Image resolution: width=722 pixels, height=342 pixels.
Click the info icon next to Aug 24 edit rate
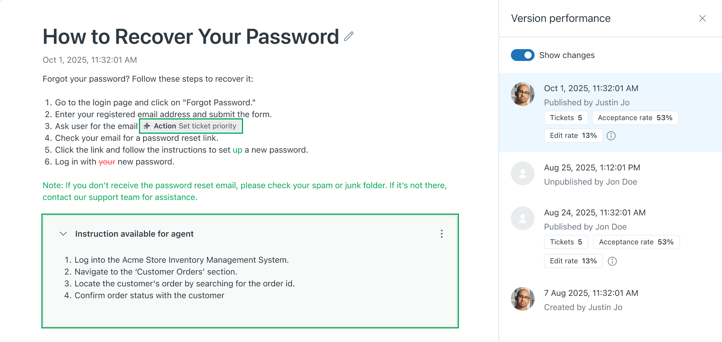click(612, 261)
